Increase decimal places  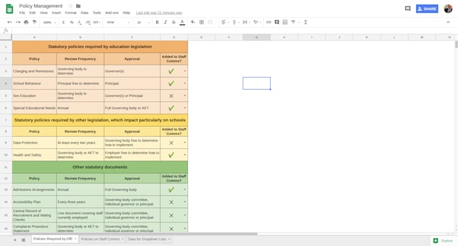(88, 22)
